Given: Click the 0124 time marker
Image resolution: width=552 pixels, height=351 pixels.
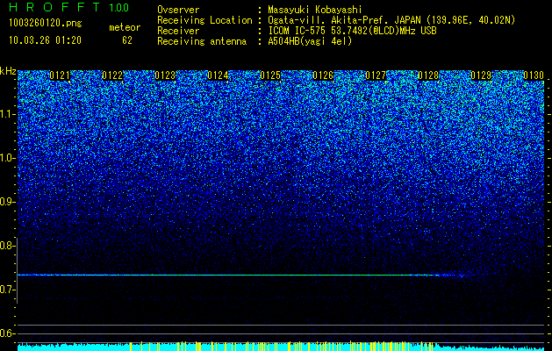Looking at the screenshot, I should pyautogui.click(x=218, y=75).
